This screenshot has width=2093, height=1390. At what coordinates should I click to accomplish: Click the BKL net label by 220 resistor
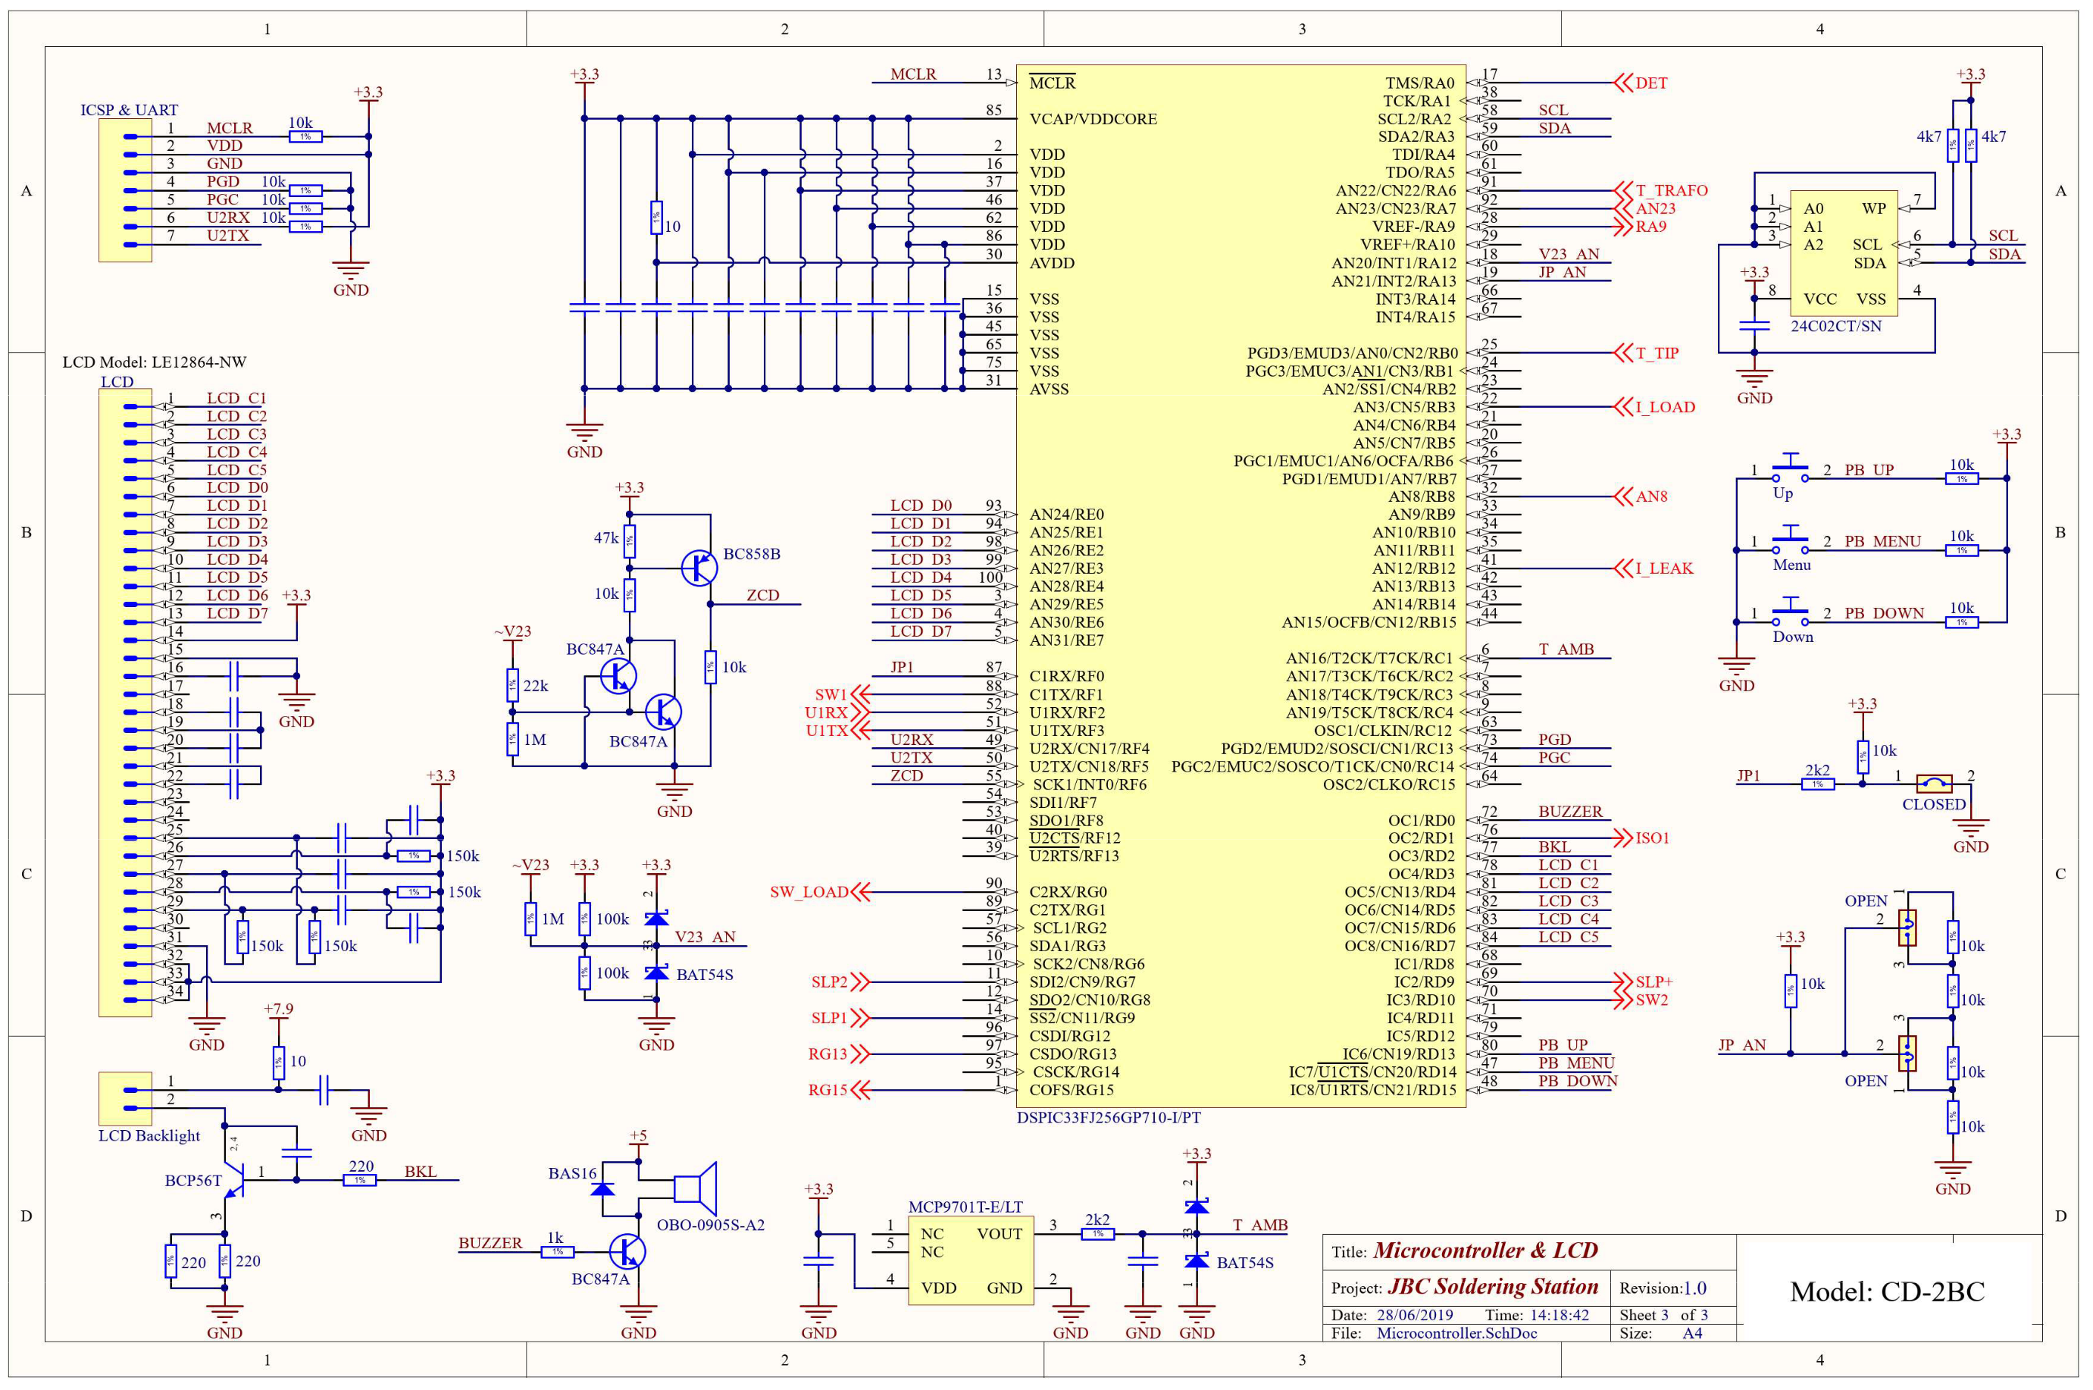pos(420,1171)
